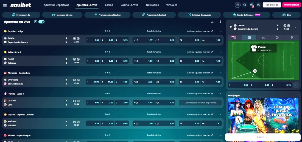Open the gift promotions icon in header
The height and width of the screenshot is (142, 302).
238,5
